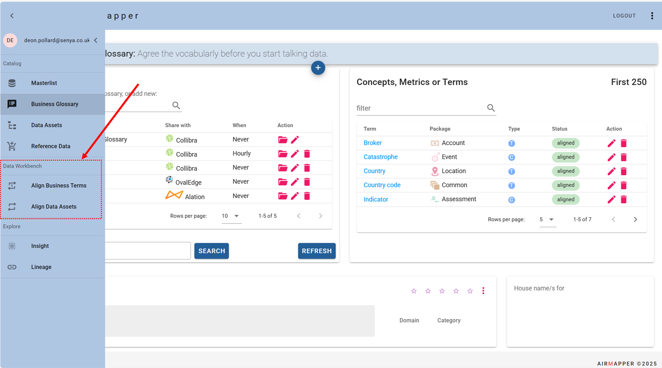The width and height of the screenshot is (662, 368).
Task: Click the LOGOUT menu item
Action: click(x=624, y=16)
